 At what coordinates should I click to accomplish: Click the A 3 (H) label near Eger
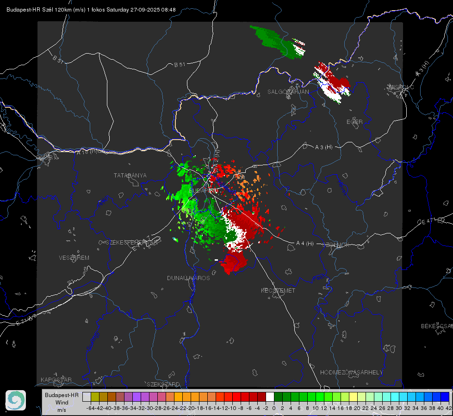323,147
